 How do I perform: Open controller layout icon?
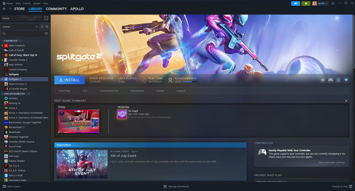pos(330,80)
